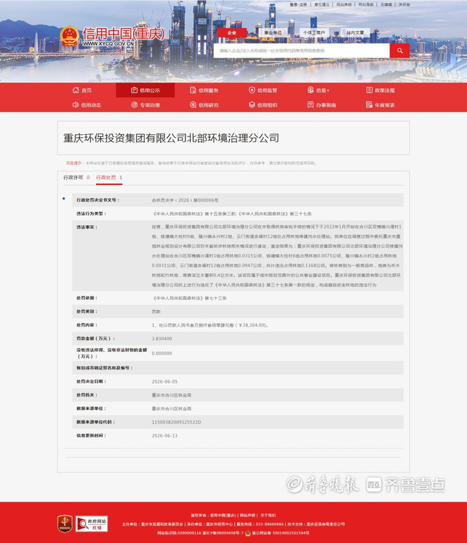Image resolution: width=467 pixels, height=543 pixels.
Task: Click the fine amount value 3.830400
Action: (162, 339)
